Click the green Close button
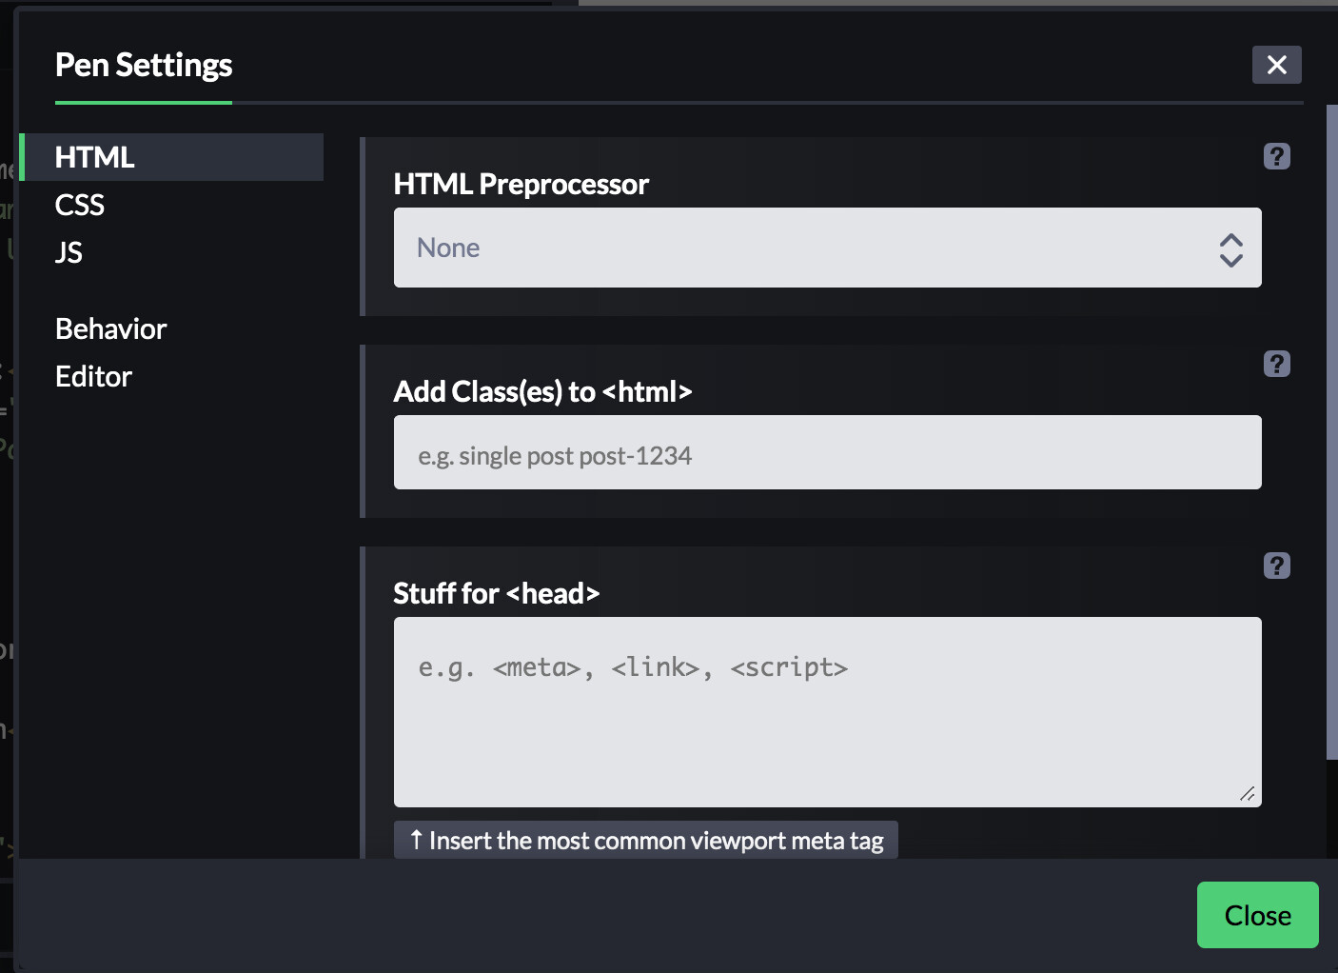Image resolution: width=1338 pixels, height=973 pixels. pos(1257,915)
